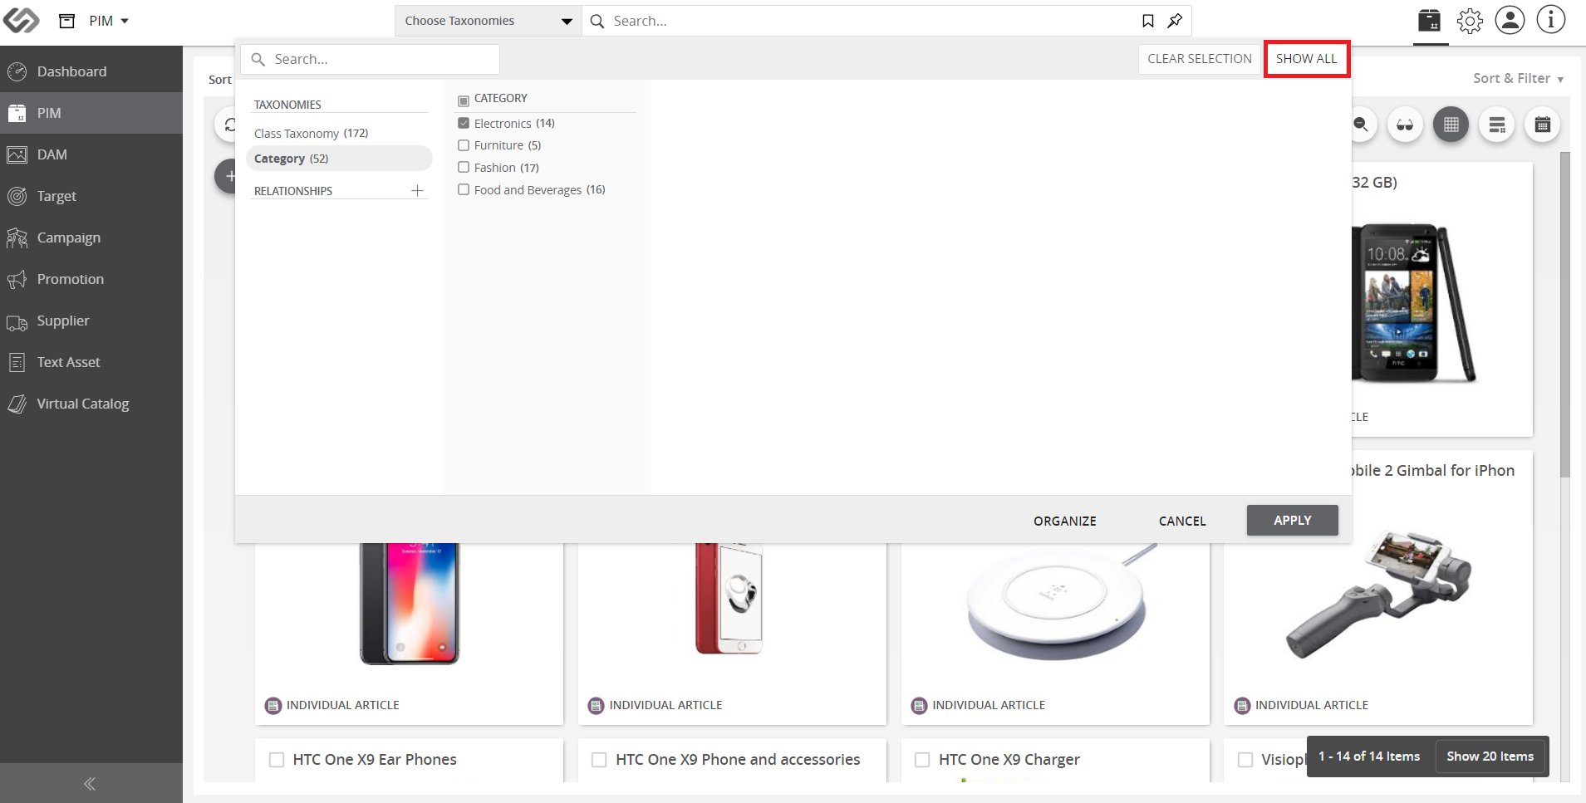Open the wireless charger pad thumbnail
1586x803 pixels.
click(1061, 601)
